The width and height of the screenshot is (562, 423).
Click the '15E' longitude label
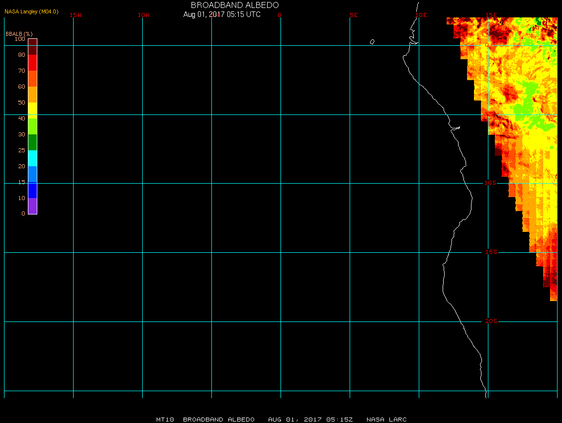pos(491,15)
